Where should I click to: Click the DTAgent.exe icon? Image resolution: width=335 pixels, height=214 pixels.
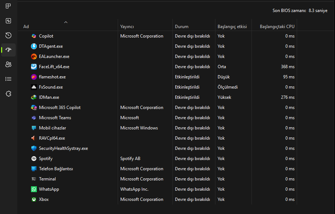(34, 46)
